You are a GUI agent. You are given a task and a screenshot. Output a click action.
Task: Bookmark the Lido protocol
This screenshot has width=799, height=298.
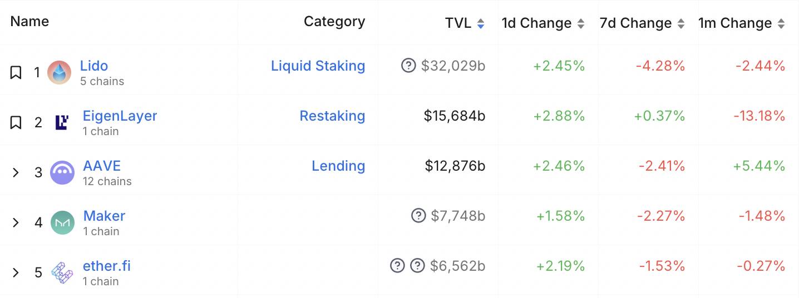coord(16,72)
